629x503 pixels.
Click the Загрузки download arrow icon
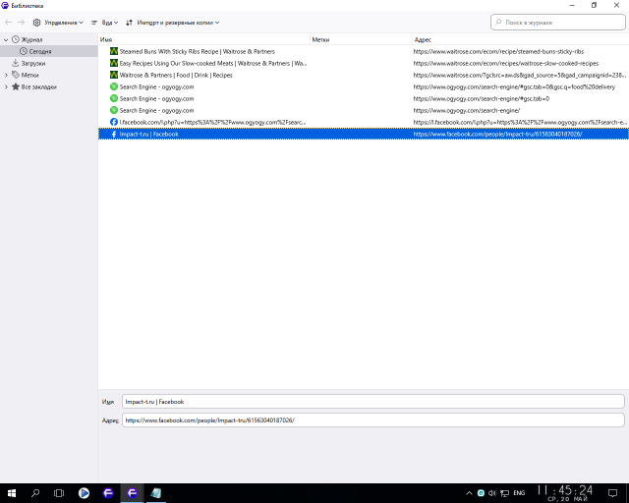16,63
